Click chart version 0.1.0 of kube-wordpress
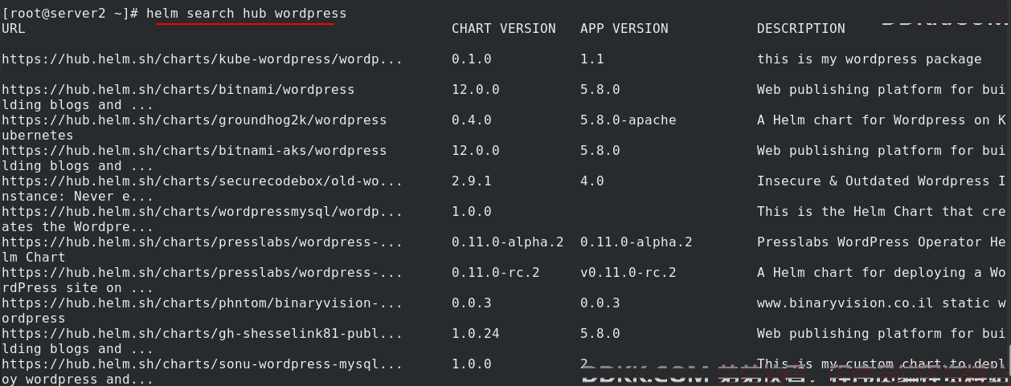The image size is (1011, 386). coord(472,59)
